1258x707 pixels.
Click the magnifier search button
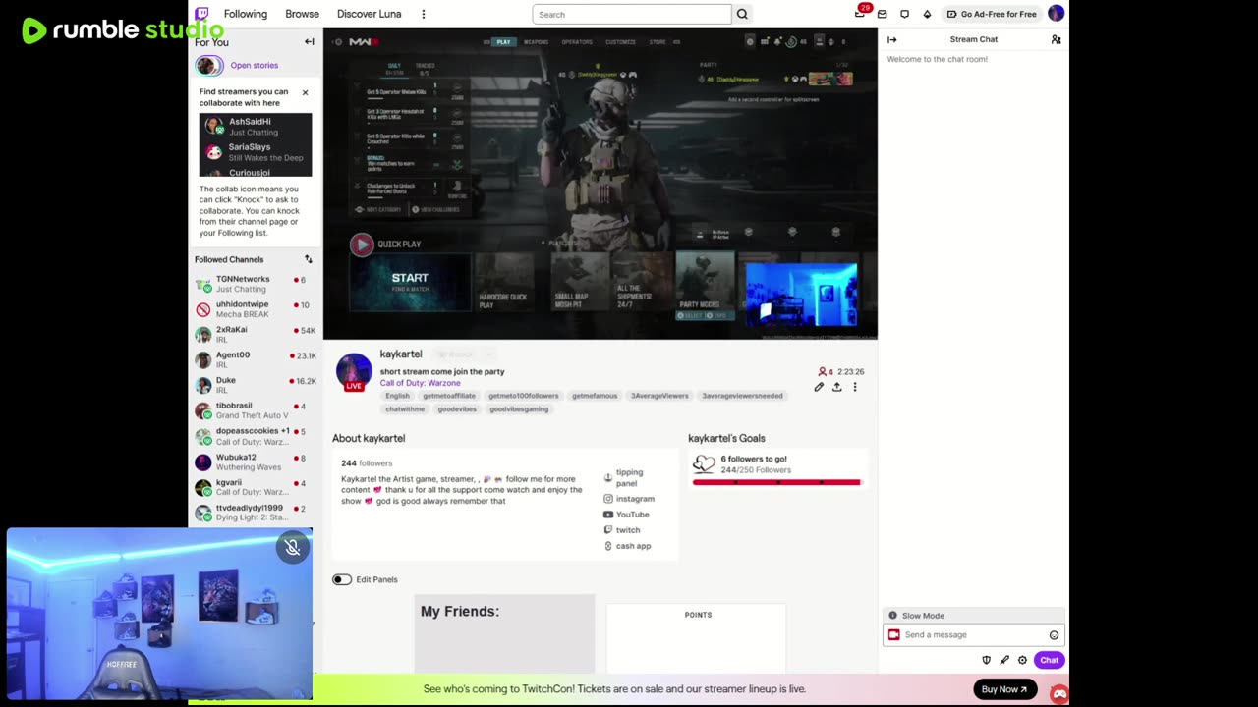click(742, 14)
